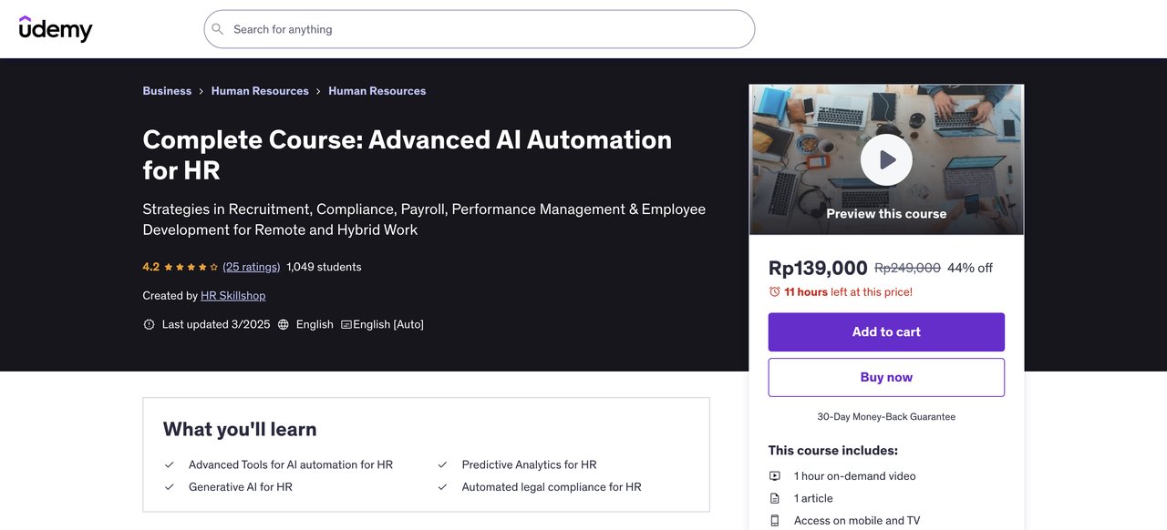Viewport: 1167px width, 530px height.
Task: Click the globe language icon
Action: tap(284, 324)
